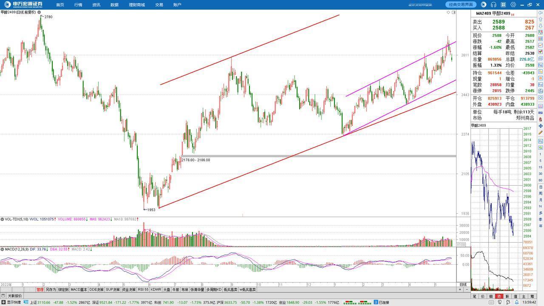Click the headset customer service icon
Viewport: 544px width, 306px height.
click(x=493, y=5)
